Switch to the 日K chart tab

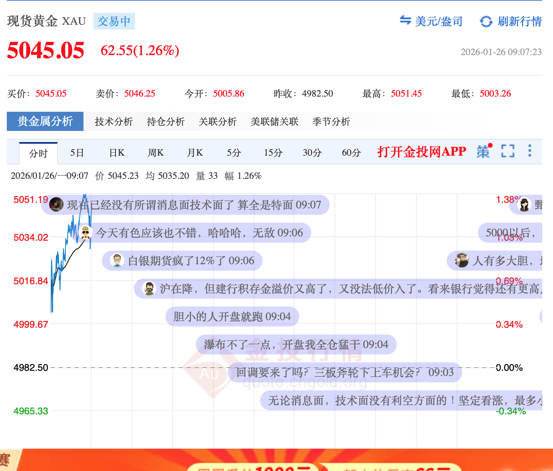coord(117,153)
